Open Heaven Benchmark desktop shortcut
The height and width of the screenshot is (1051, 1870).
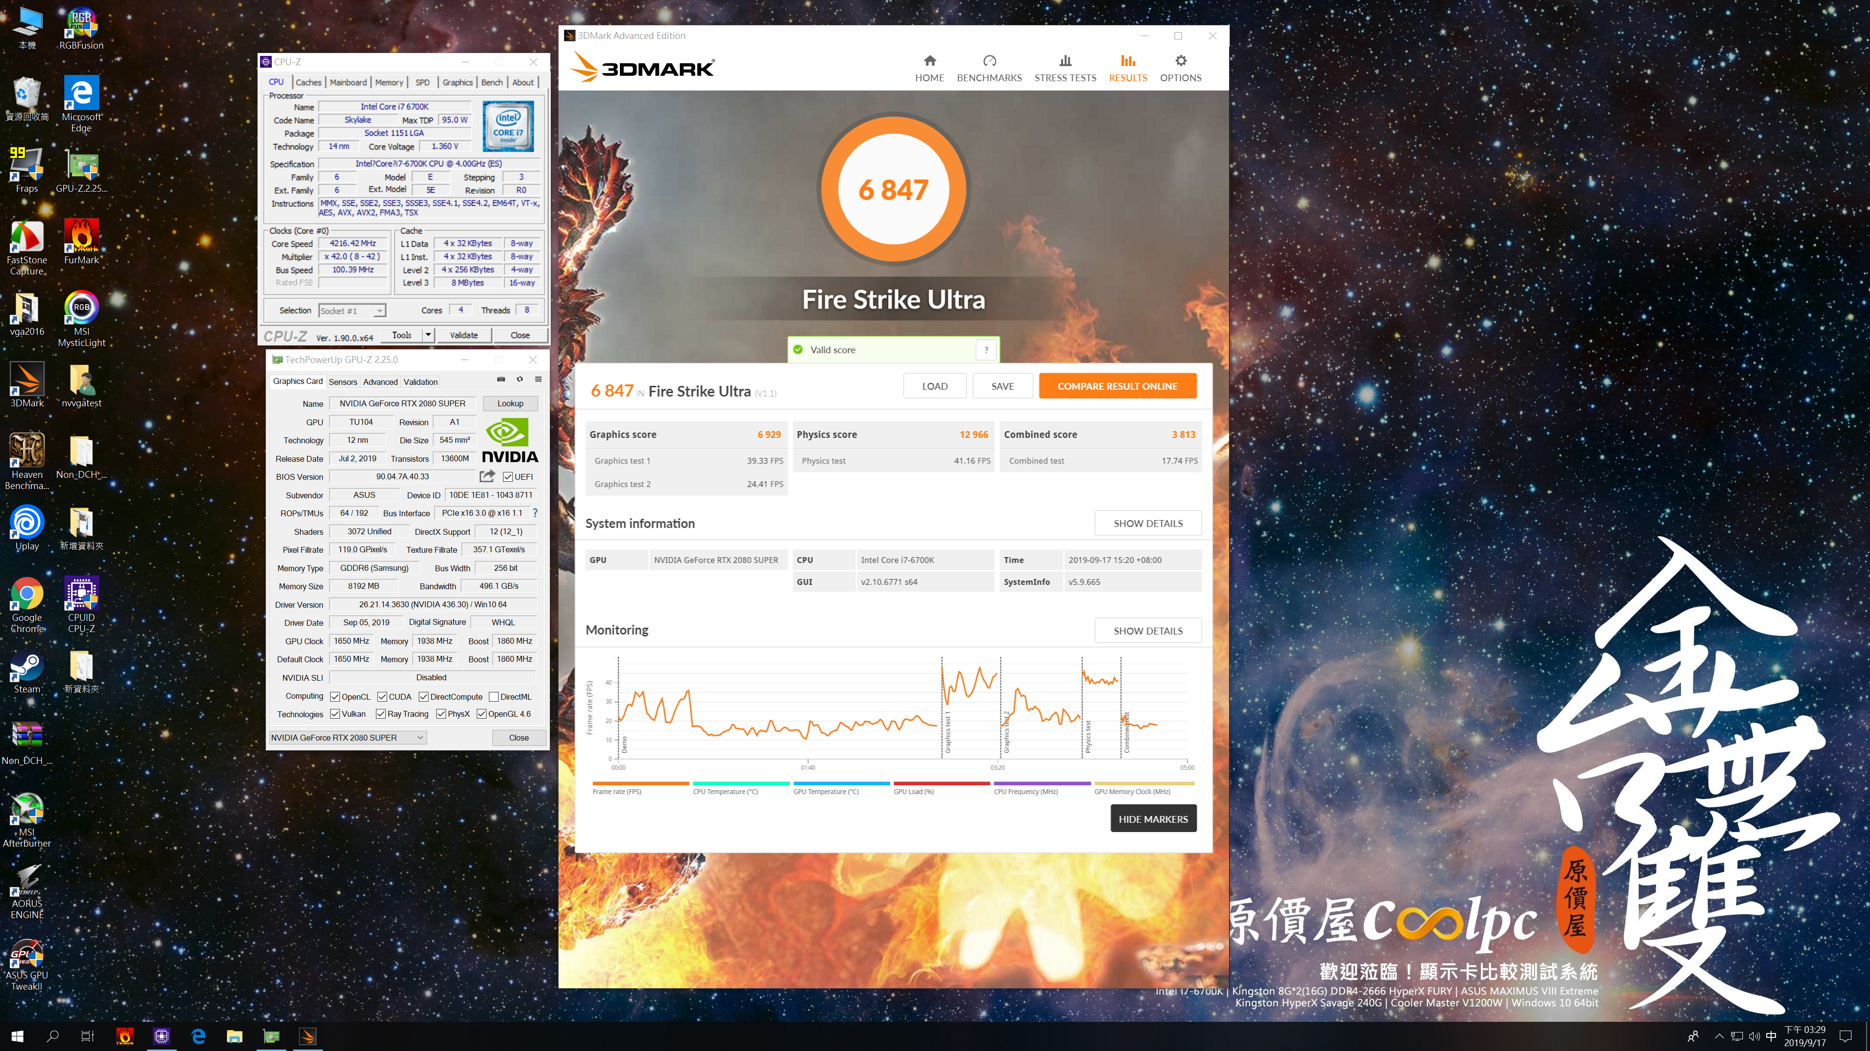pos(27,461)
